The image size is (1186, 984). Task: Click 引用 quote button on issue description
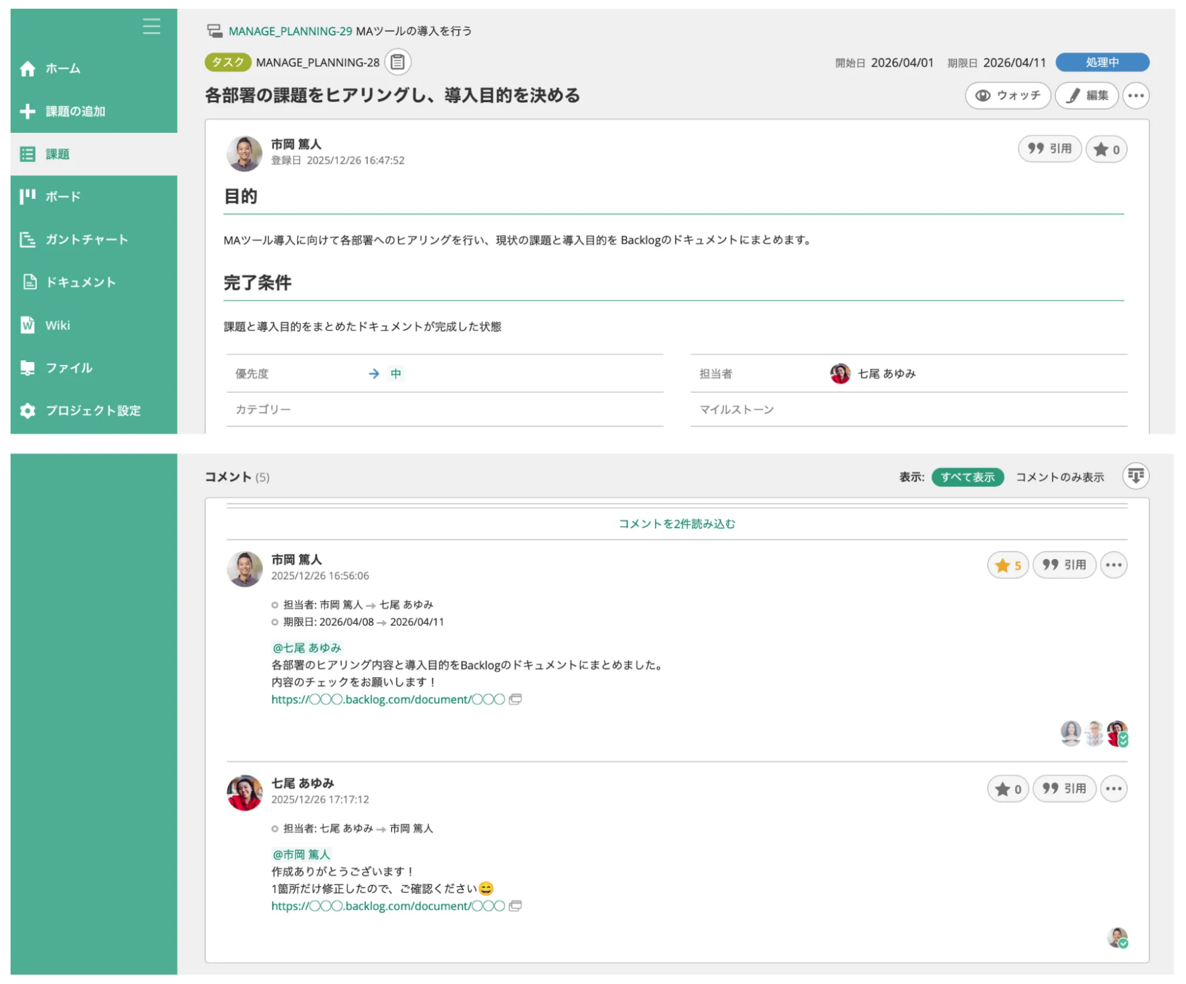point(1050,149)
